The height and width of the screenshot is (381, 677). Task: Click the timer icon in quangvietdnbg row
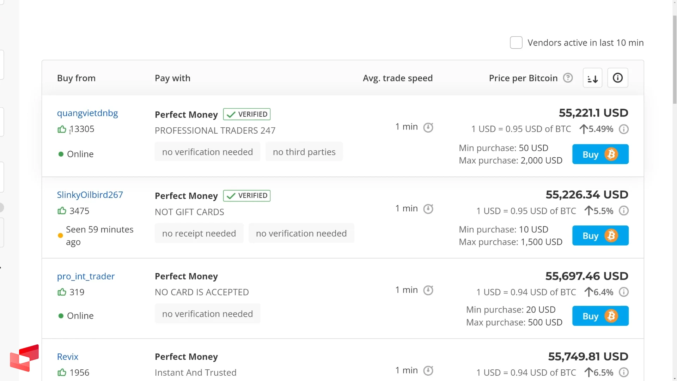428,127
